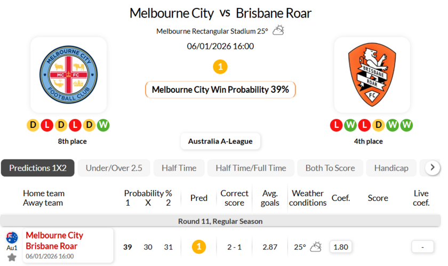Switch to Both To Score tab
This screenshot has height=266, width=448.
(x=330, y=168)
